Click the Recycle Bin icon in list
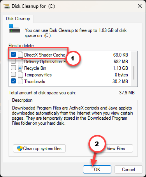The image size is (146, 177). click(20, 68)
